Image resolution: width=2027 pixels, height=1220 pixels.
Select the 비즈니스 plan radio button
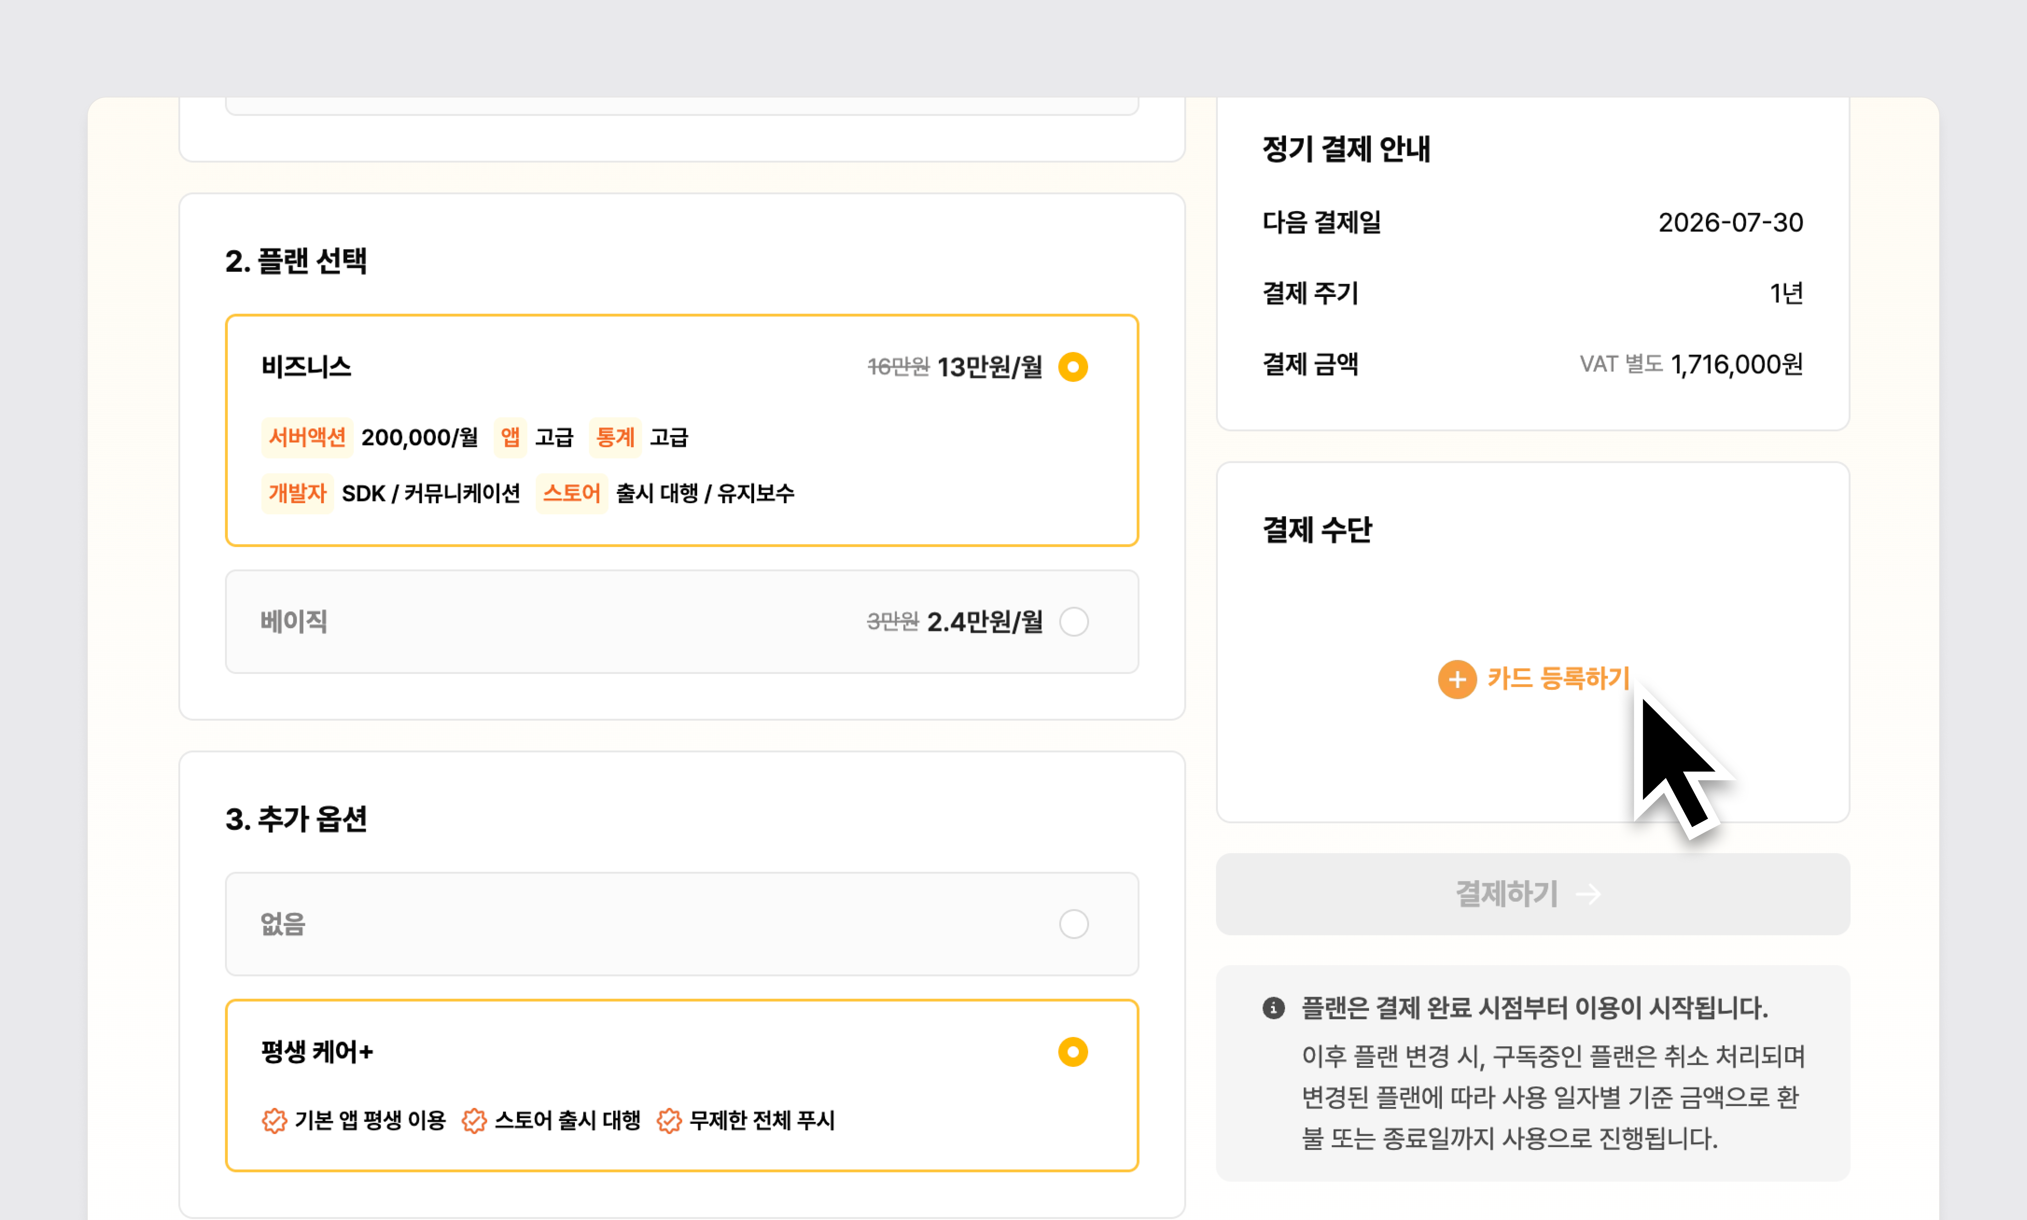(x=1073, y=367)
